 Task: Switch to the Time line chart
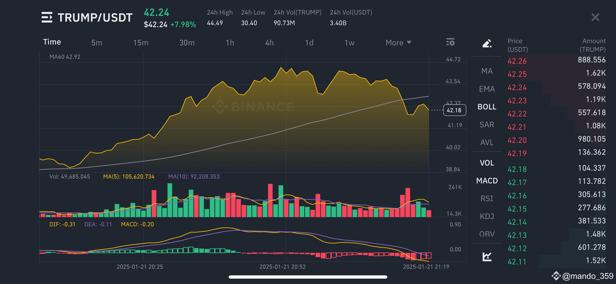coord(52,42)
